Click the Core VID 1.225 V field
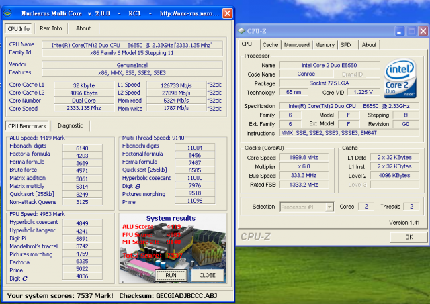Image resolution: width=430 pixels, height=304 pixels. coord(363,92)
